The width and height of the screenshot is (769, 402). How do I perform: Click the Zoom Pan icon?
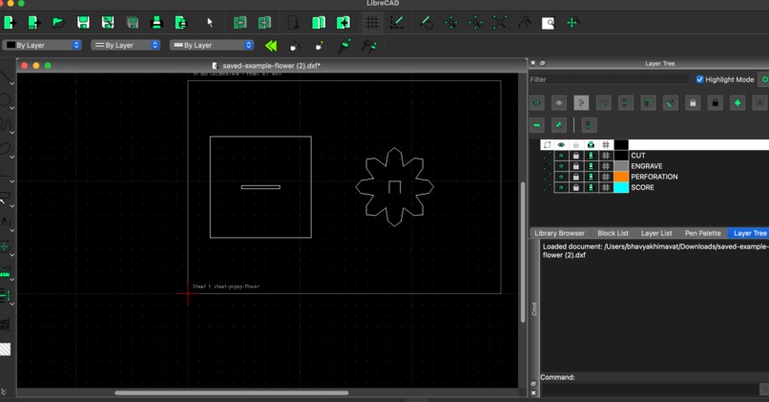572,23
